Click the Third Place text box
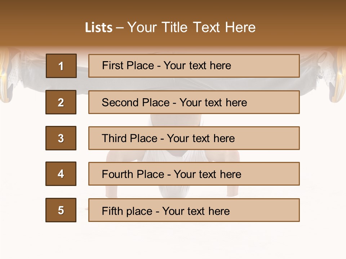Image resolution: width=346 pixels, height=259 pixels. 168,138
